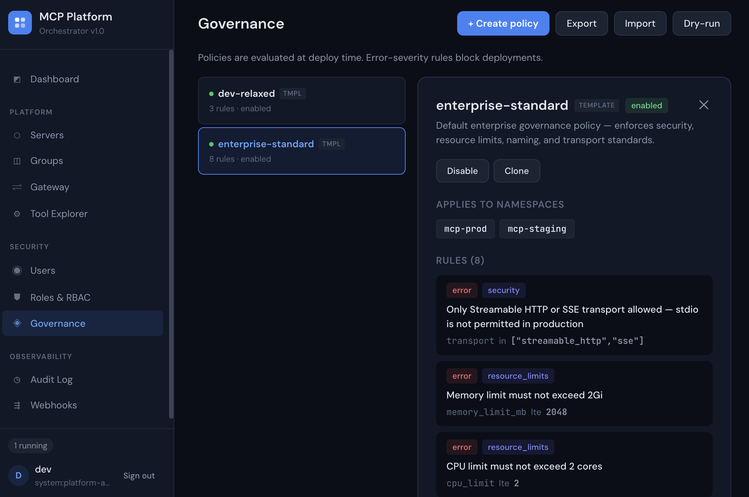The image size is (749, 497).
Task: Click the mcp-prod namespace chip
Action: 465,229
